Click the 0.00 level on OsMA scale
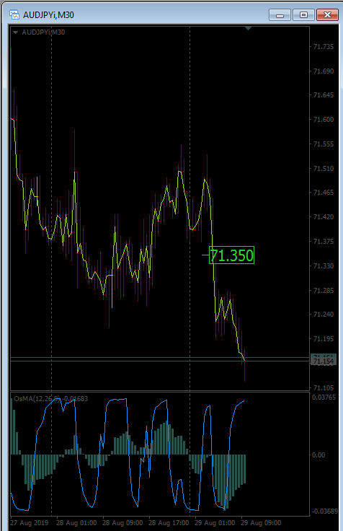 click(x=318, y=455)
